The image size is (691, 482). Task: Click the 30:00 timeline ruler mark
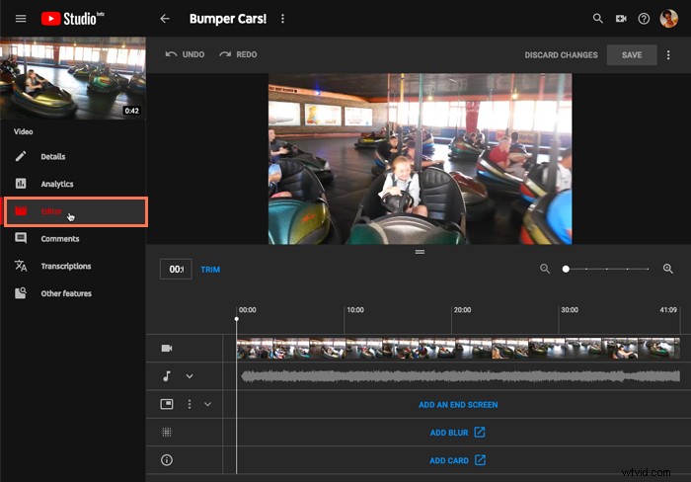tap(570, 310)
